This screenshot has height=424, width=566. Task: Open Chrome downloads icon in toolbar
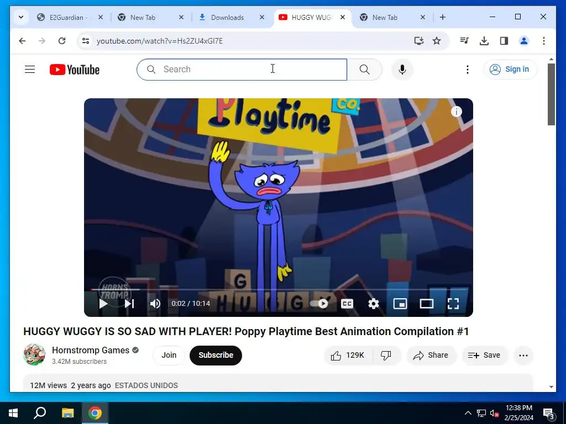[x=484, y=41]
